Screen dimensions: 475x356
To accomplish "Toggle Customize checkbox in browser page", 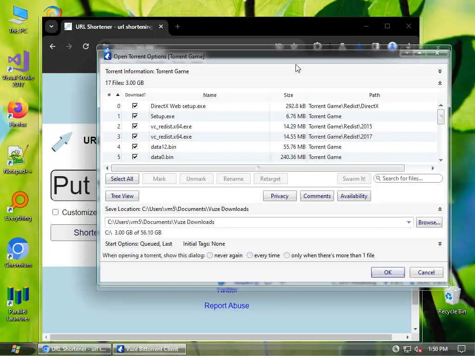I will click(x=55, y=212).
